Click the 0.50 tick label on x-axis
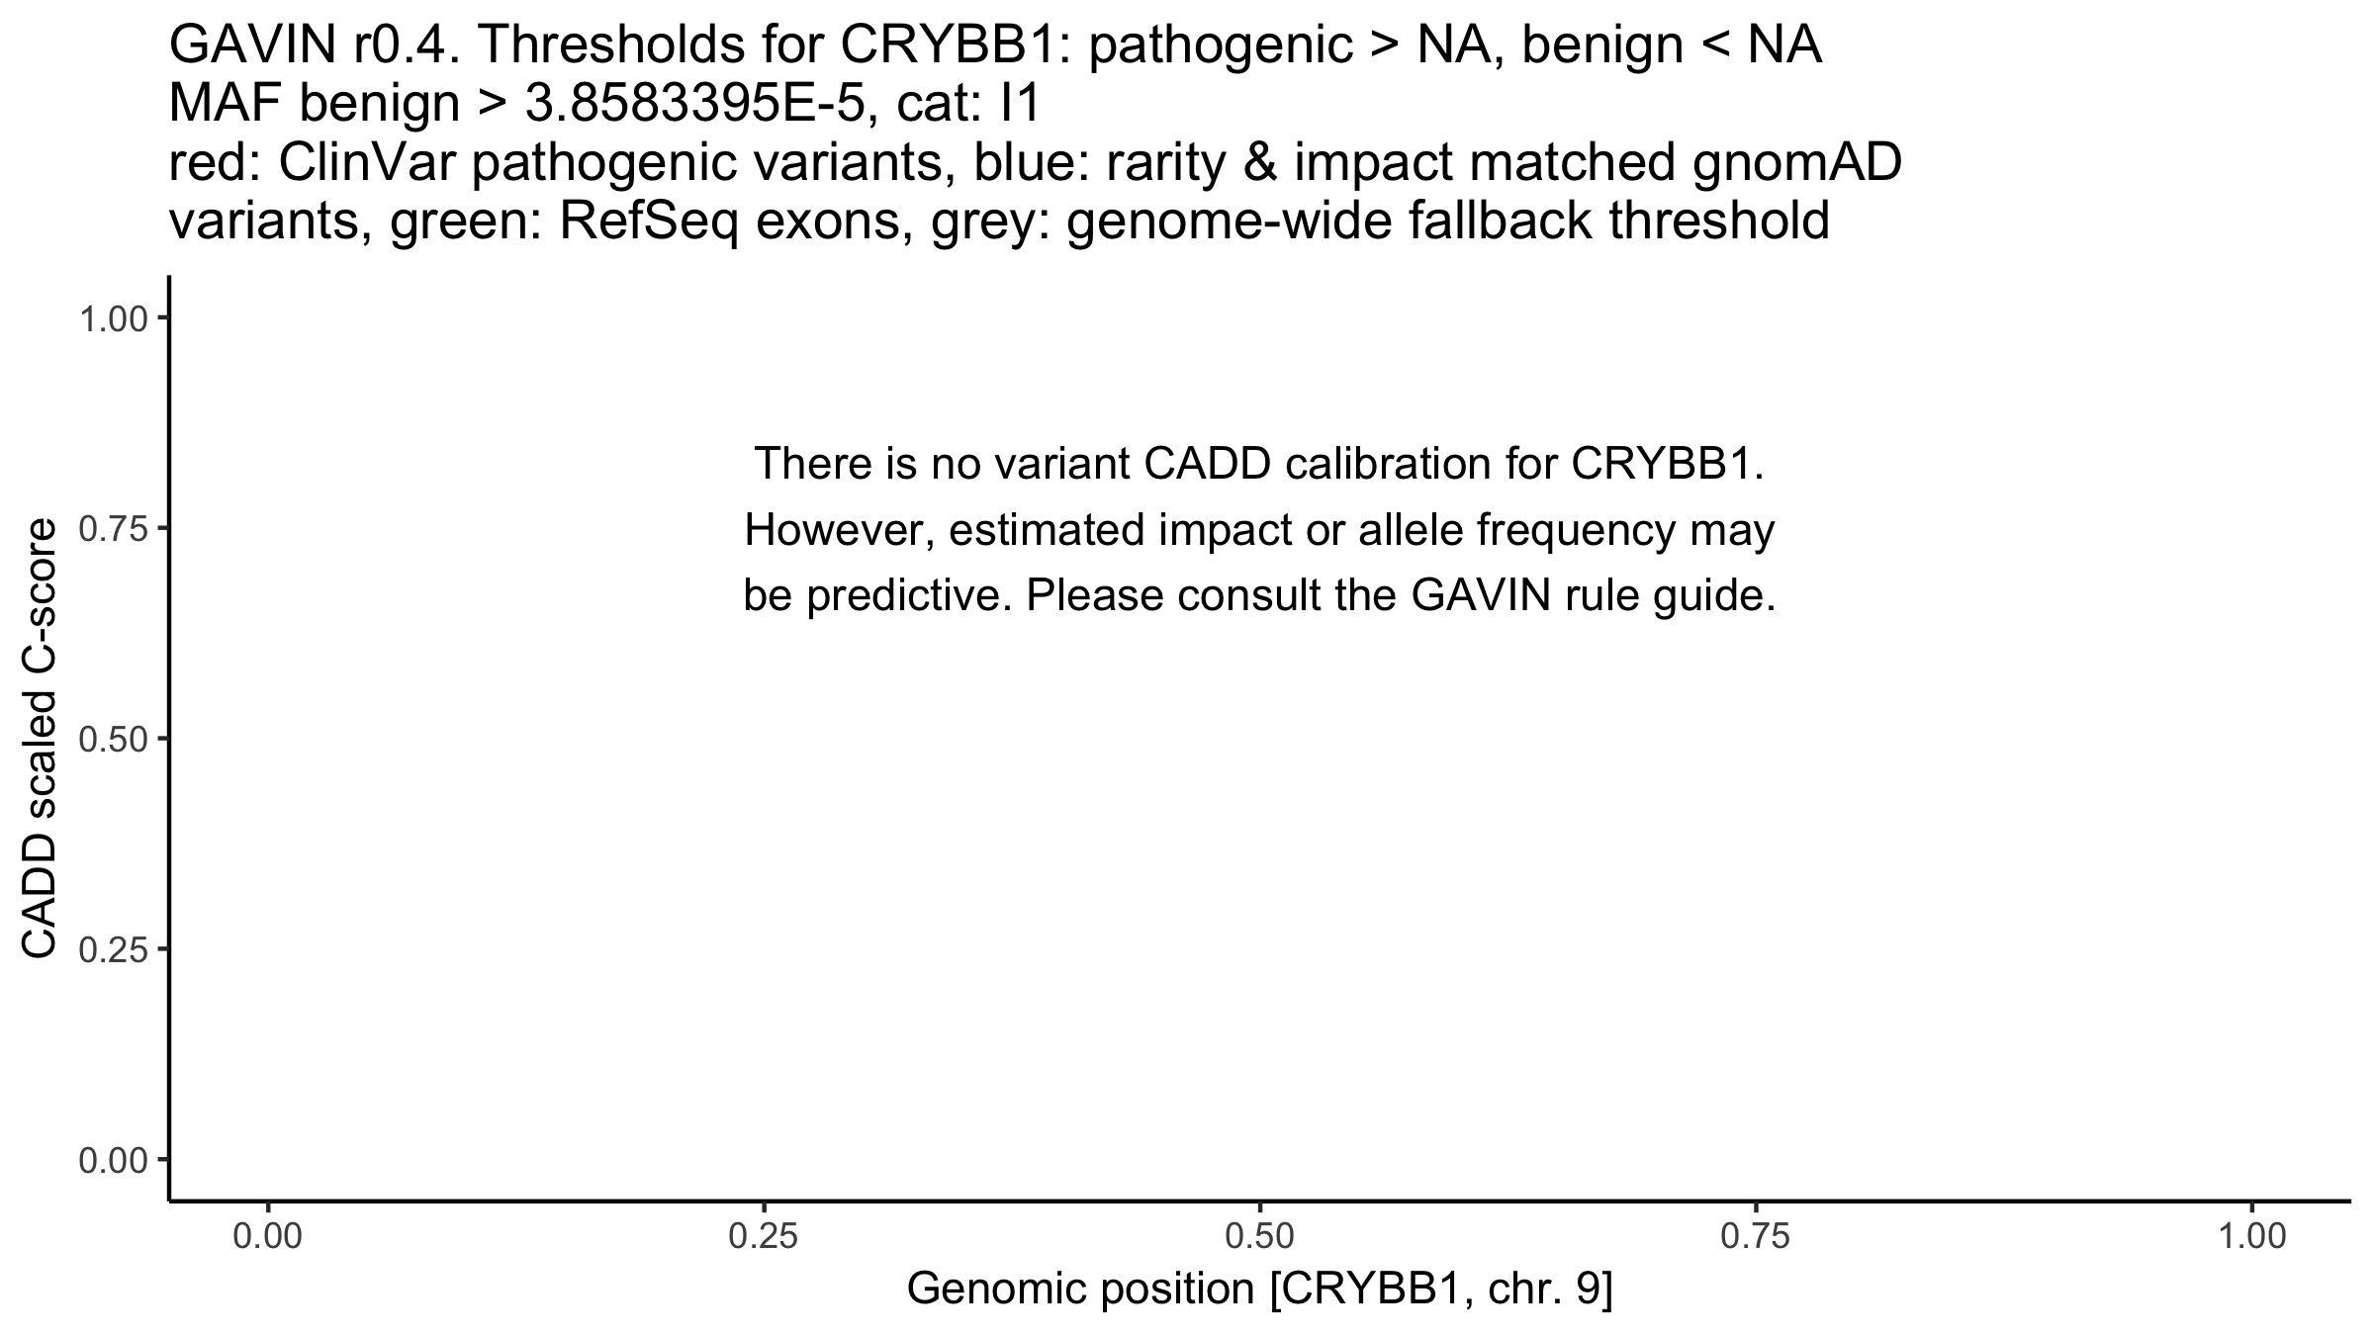This screenshot has width=2374, height=1335. (1259, 1237)
